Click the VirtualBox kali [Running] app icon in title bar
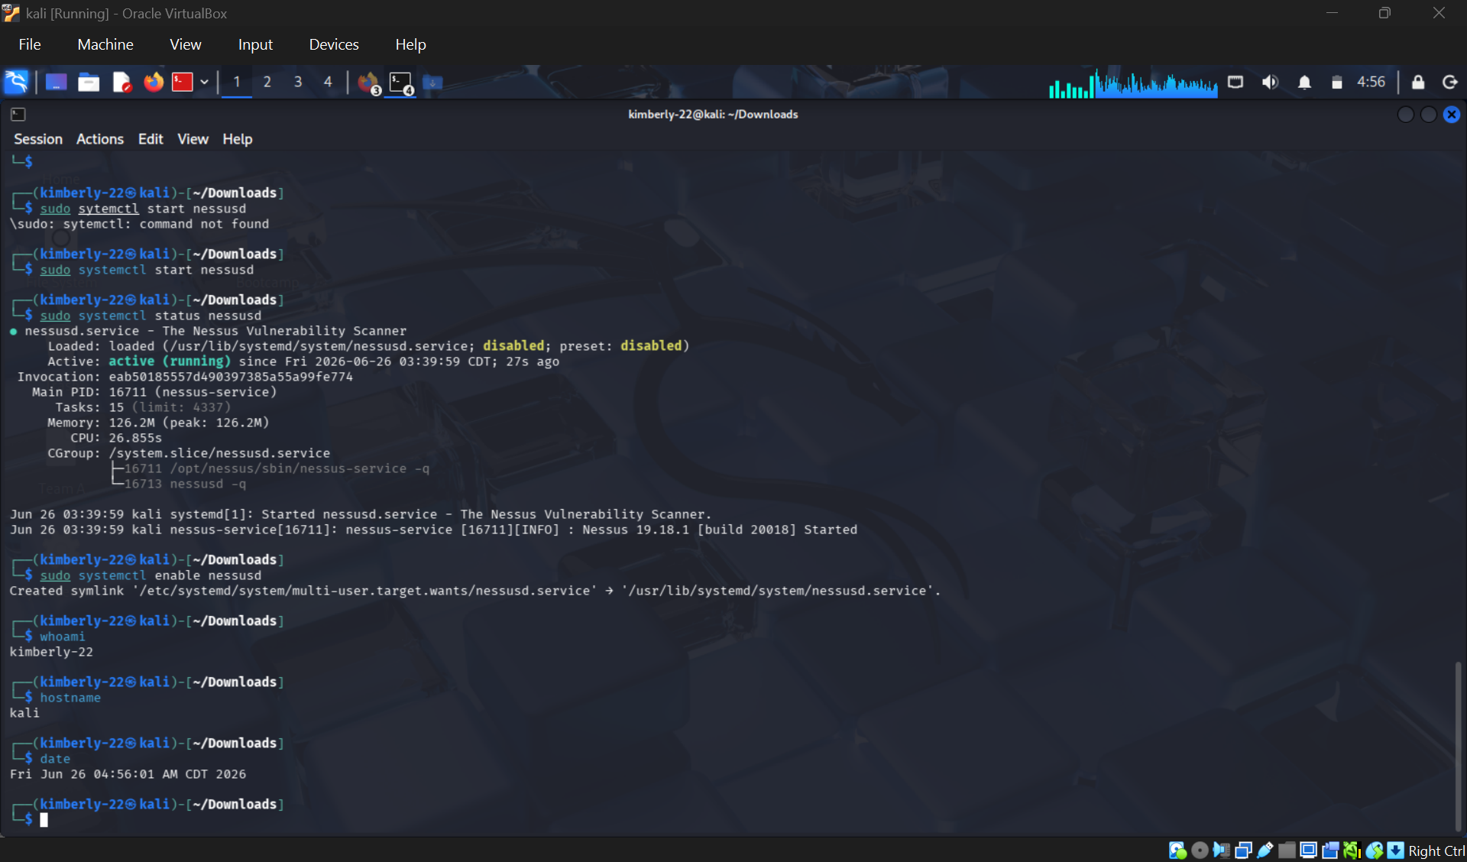 click(11, 13)
